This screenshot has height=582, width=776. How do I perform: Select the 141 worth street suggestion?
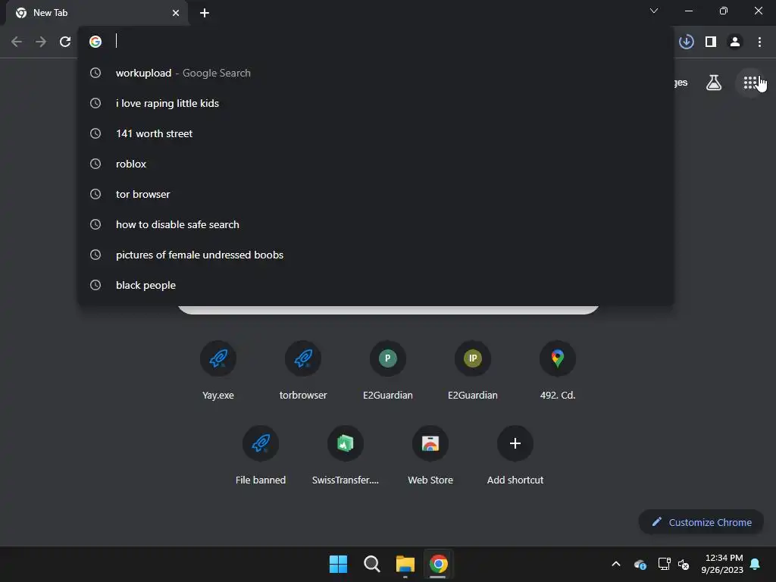[376, 133]
